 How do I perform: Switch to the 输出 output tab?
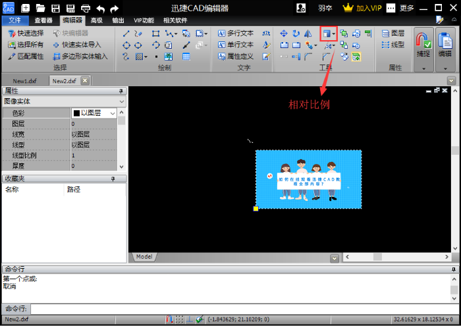tap(118, 20)
